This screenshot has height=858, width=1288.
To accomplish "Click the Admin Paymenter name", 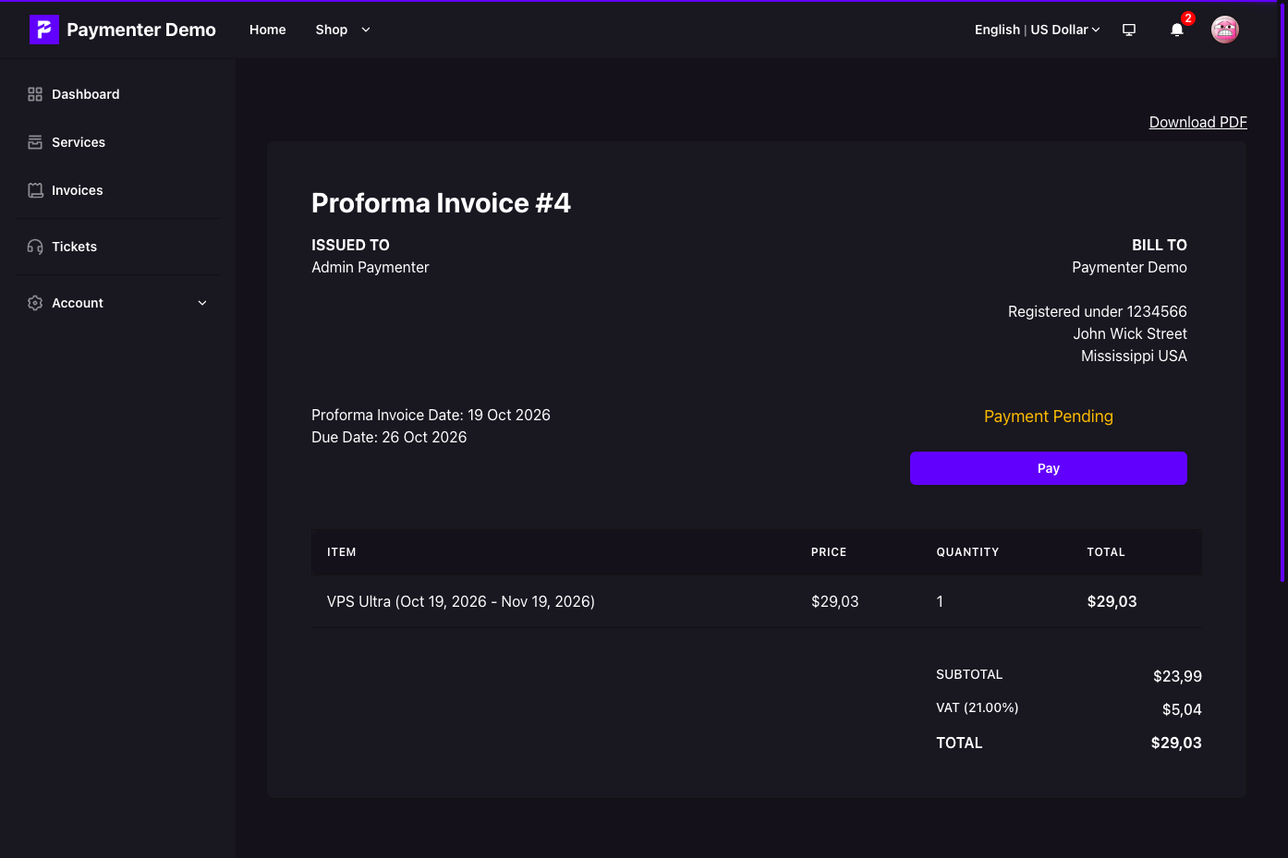I will pyautogui.click(x=371, y=267).
